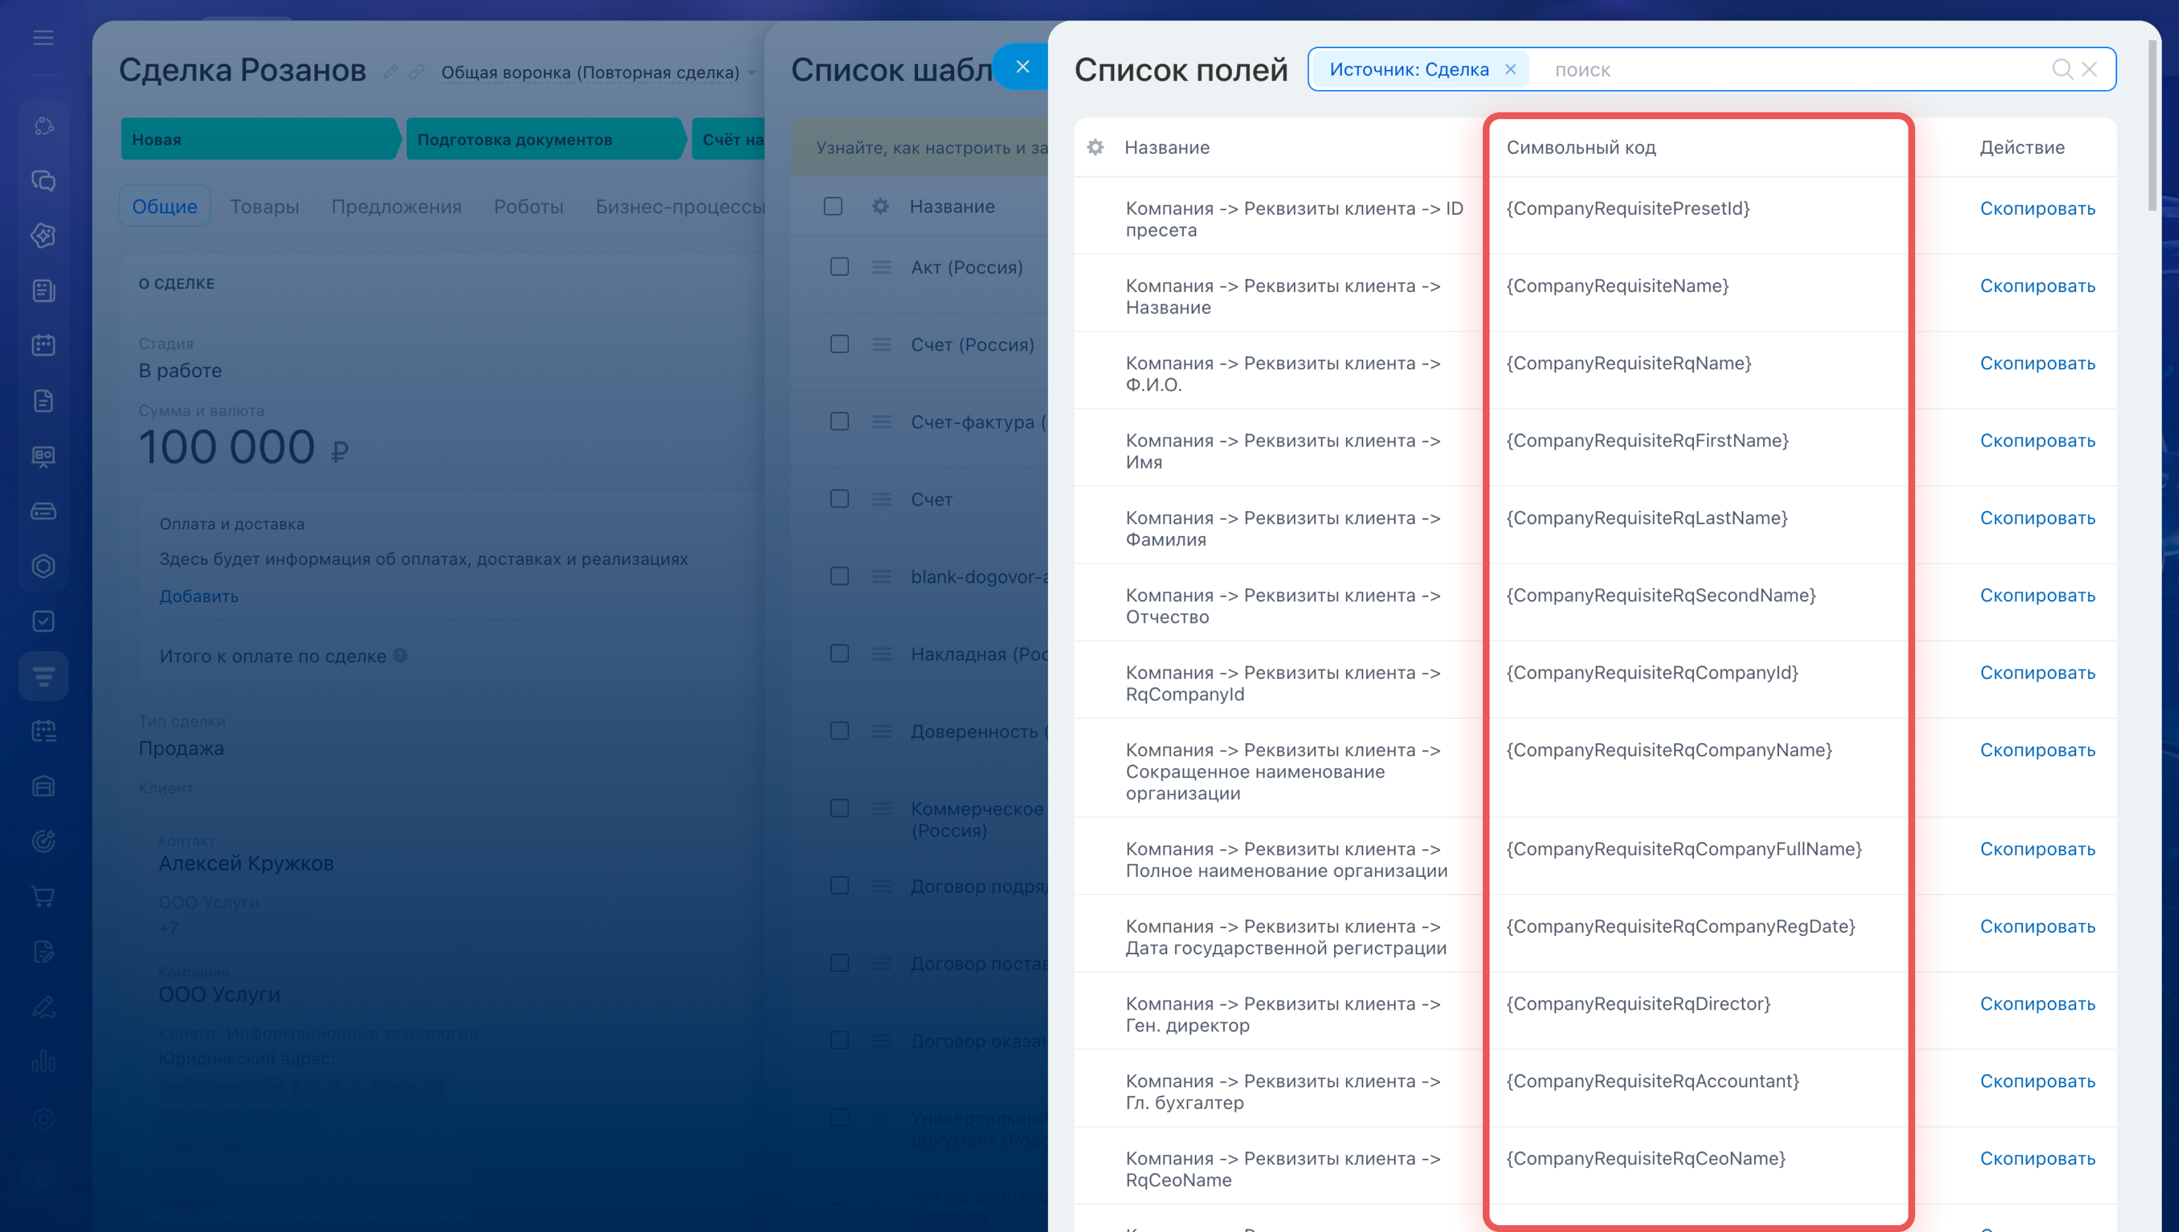Viewport: 2179px width, 1232px height.
Task: Click the pencil icon next to Сделка Розанов
Action: point(390,72)
